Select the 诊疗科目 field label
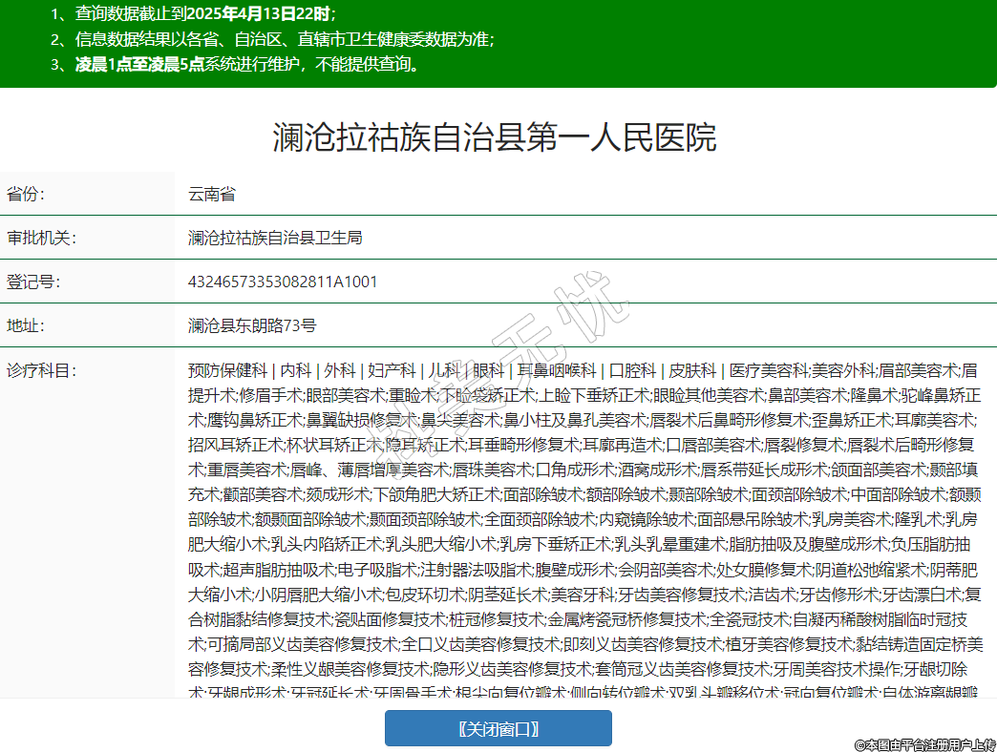The height and width of the screenshot is (752, 997). [40, 369]
